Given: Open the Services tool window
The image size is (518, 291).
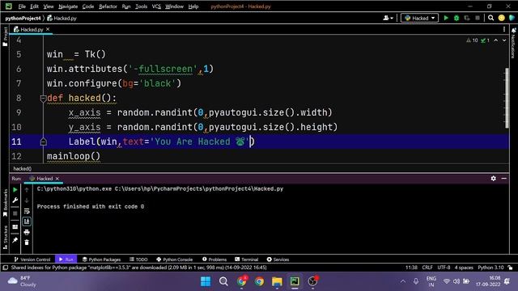Looking at the screenshot, I should 278,259.
